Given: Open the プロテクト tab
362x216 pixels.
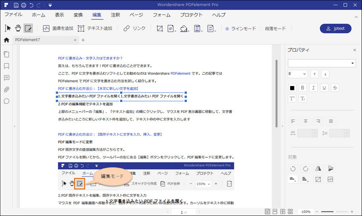Looking at the screenshot, I should [x=191, y=15].
